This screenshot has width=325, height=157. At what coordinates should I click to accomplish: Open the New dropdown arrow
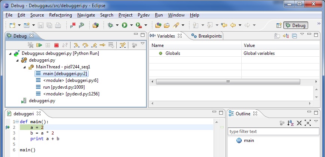pos(19,25)
